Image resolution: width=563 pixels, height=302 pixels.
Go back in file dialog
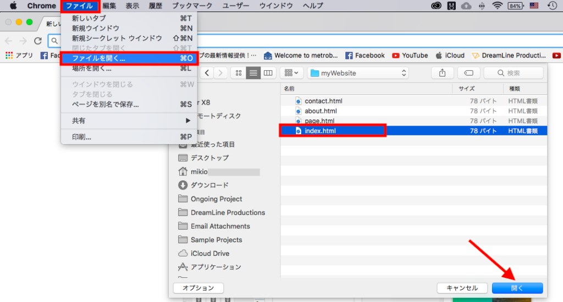point(207,73)
